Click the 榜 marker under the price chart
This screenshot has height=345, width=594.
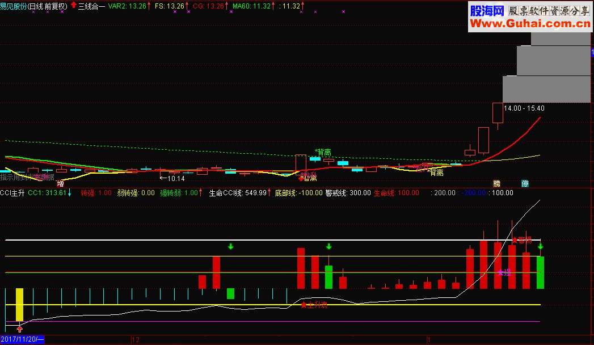click(x=496, y=184)
